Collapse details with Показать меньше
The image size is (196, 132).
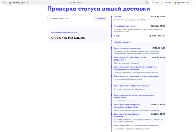(123, 42)
